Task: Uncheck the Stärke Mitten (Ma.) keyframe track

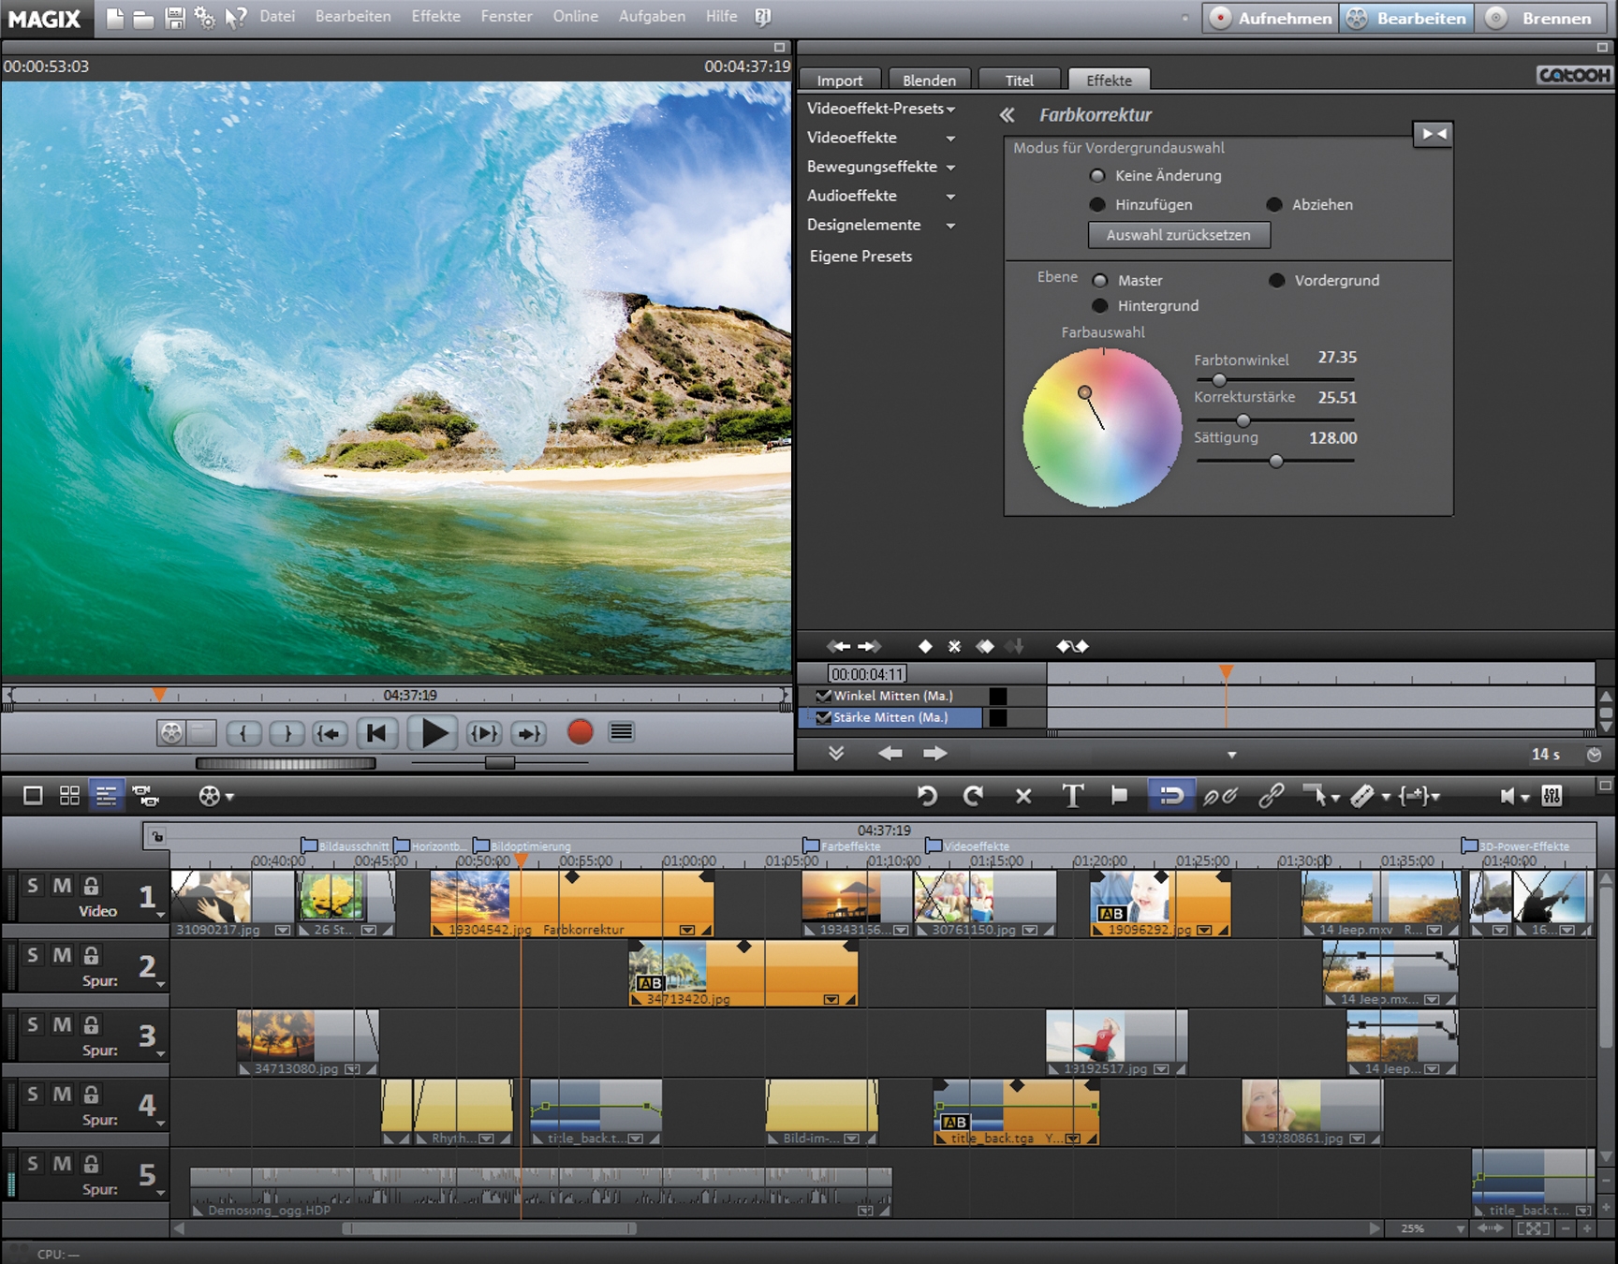Action: 824,717
